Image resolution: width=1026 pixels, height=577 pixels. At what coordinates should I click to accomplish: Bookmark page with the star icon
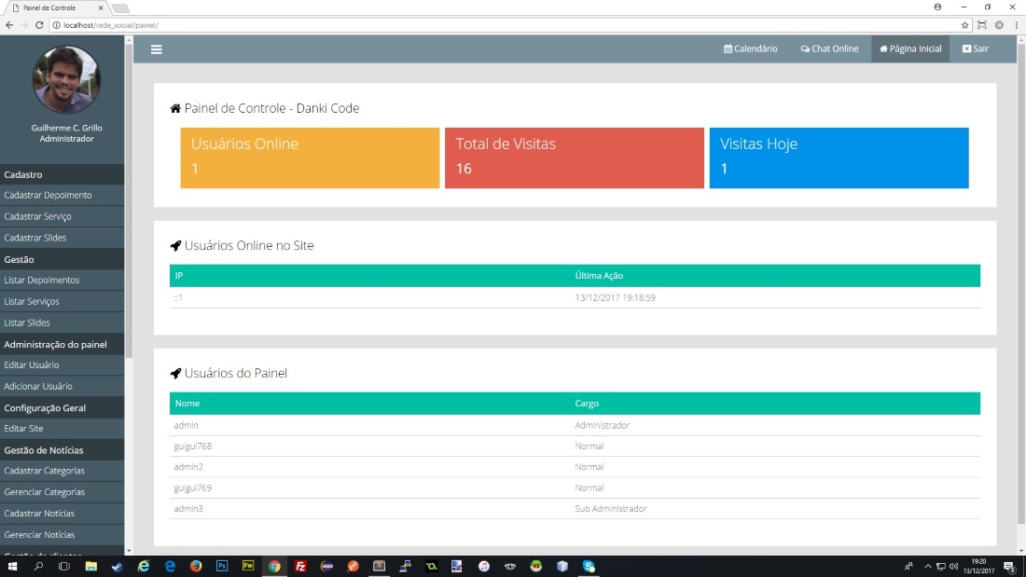point(965,25)
